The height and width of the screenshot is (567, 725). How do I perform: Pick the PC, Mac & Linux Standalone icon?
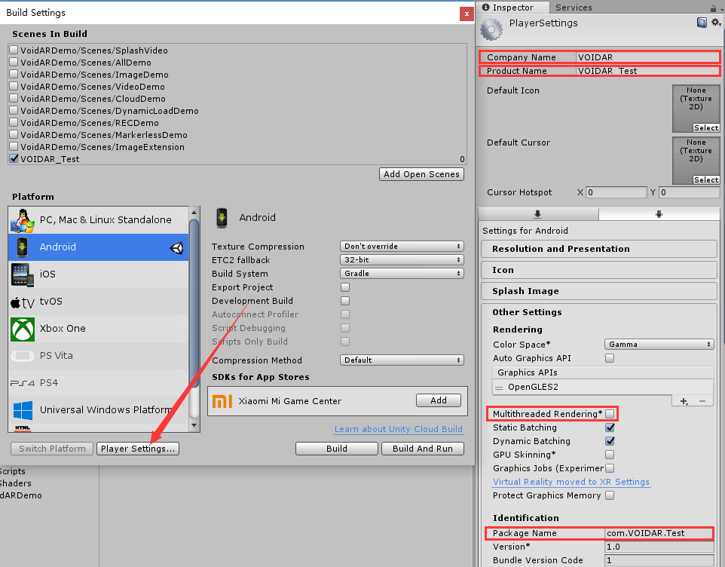pyautogui.click(x=23, y=220)
